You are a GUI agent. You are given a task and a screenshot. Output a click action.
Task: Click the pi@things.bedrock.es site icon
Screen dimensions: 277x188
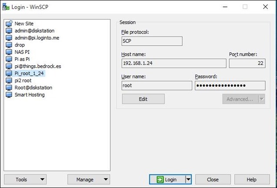click(x=9, y=67)
